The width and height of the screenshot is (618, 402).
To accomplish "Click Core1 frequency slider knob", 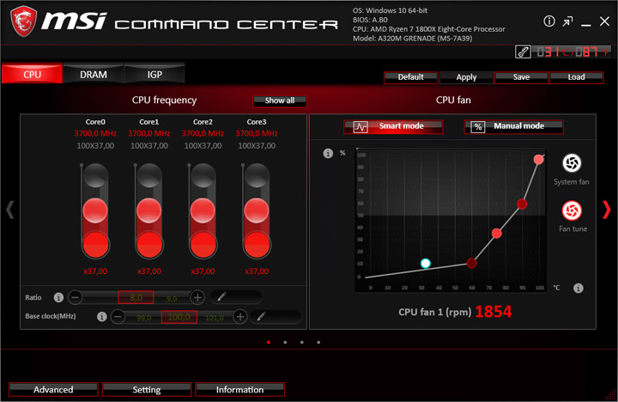I will click(149, 210).
